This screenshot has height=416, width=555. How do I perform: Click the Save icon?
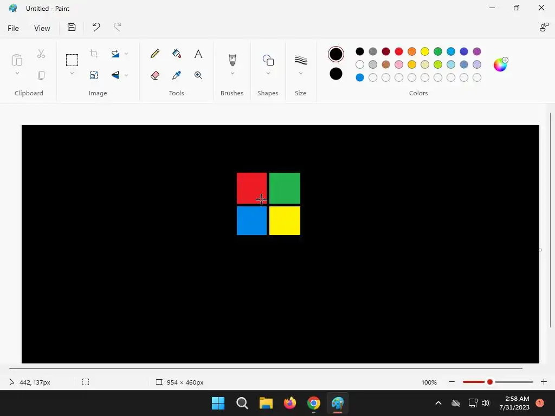click(72, 27)
